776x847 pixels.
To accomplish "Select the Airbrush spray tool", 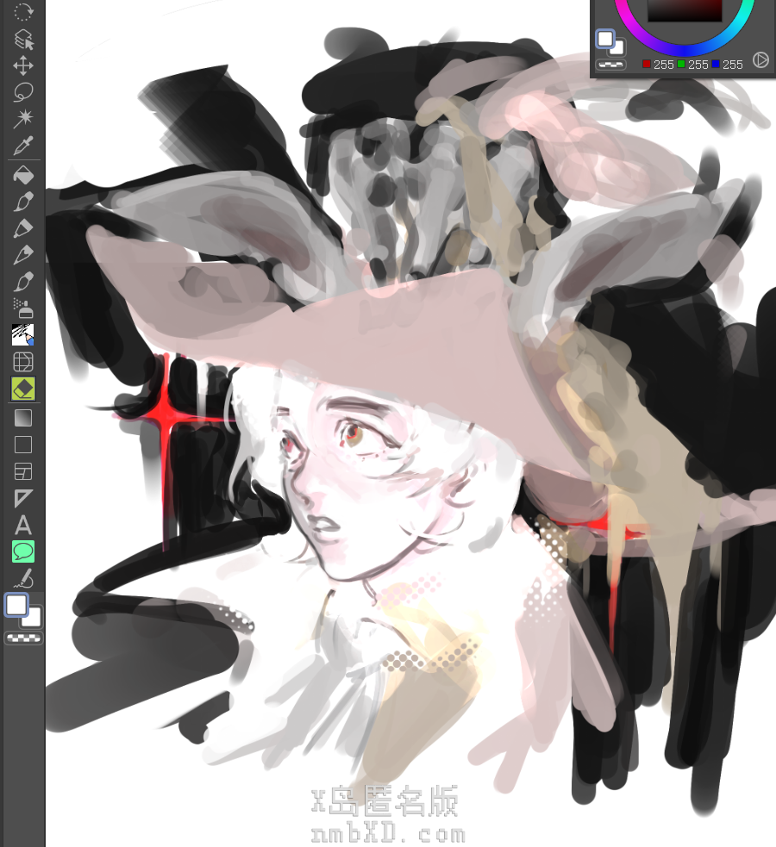I will 23,308.
